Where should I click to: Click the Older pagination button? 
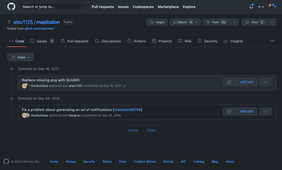pyautogui.click(x=151, y=130)
